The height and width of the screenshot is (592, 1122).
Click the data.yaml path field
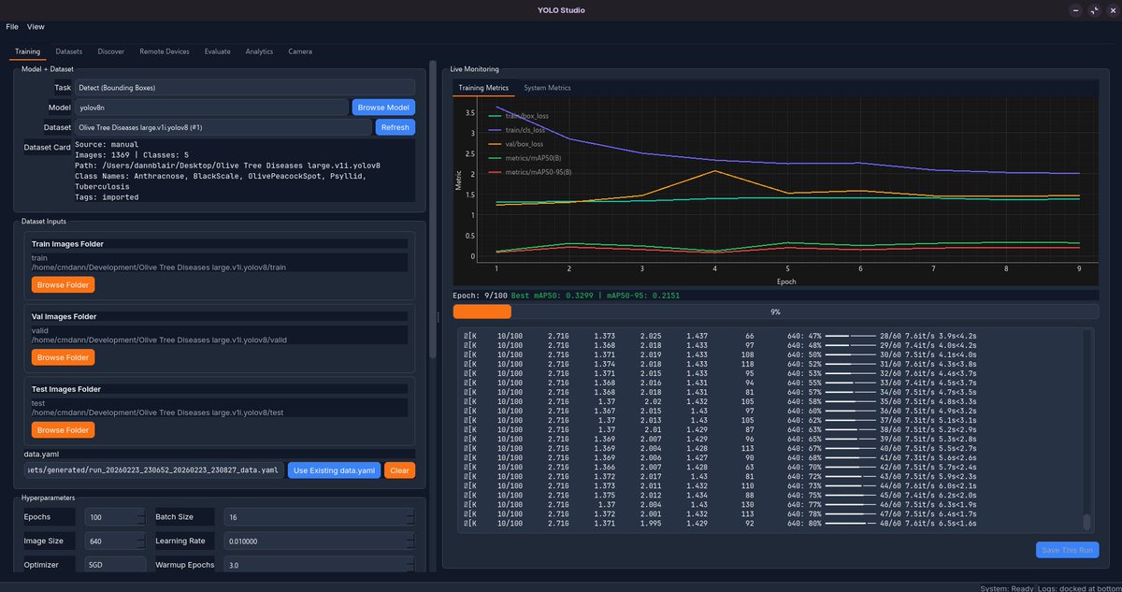click(x=153, y=470)
